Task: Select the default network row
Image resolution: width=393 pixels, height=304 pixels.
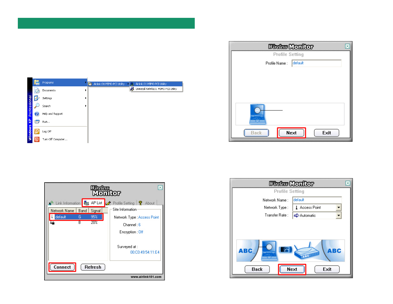Action: point(76,217)
